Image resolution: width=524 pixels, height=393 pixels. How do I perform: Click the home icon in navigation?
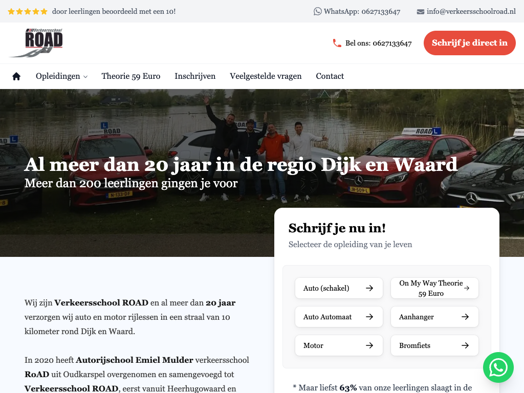pos(16,76)
